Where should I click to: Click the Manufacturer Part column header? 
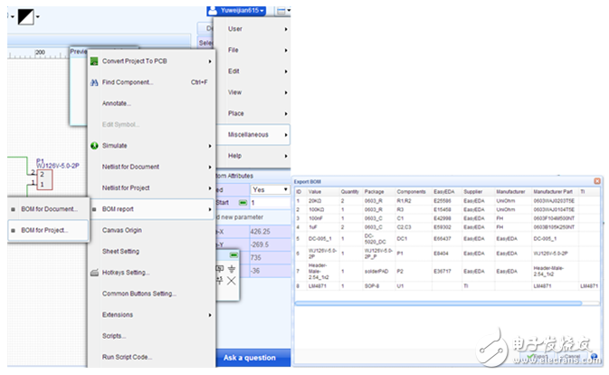click(x=553, y=193)
